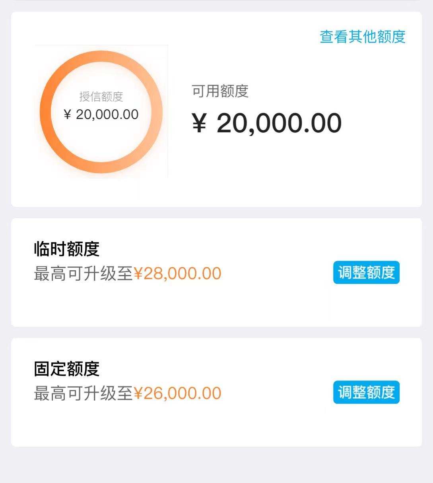Tap 调整额度 button for 固定额度
The width and height of the screenshot is (433, 483).
pos(366,392)
